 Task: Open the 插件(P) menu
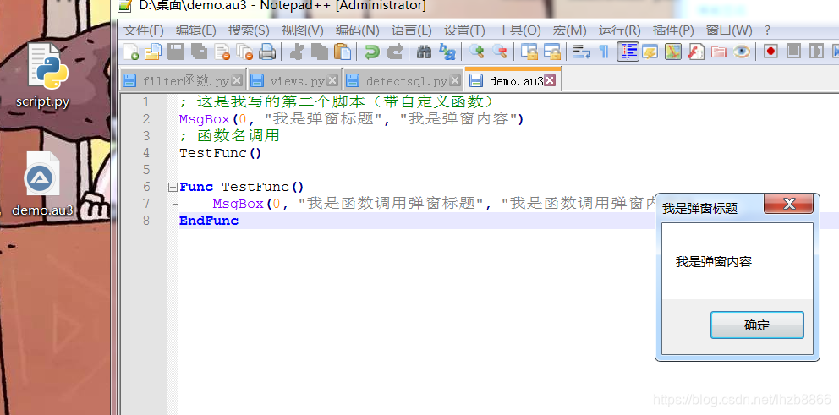point(673,30)
